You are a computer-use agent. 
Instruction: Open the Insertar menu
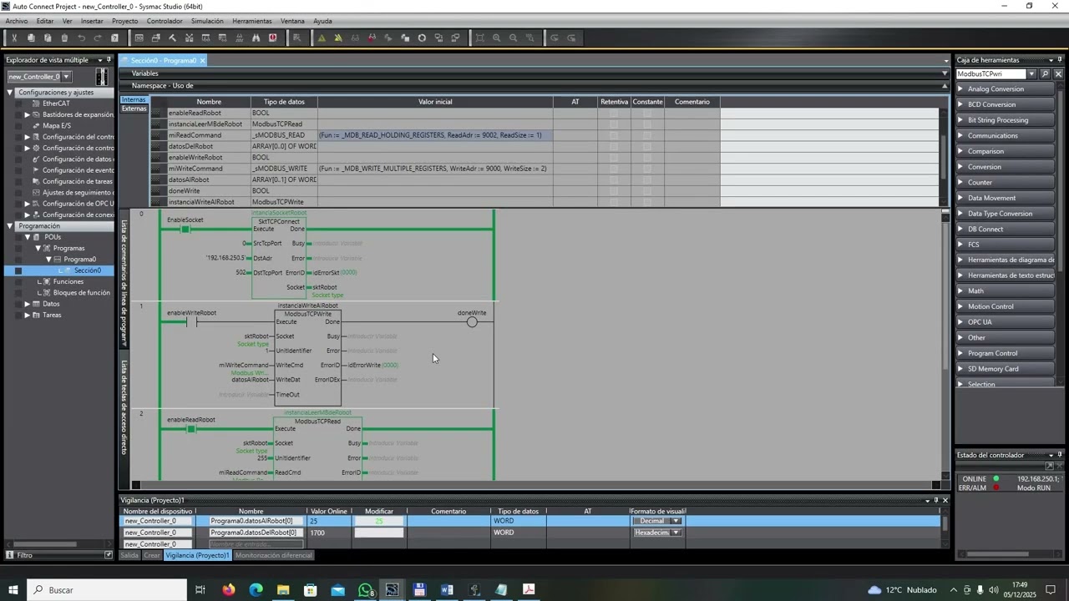[x=92, y=21]
